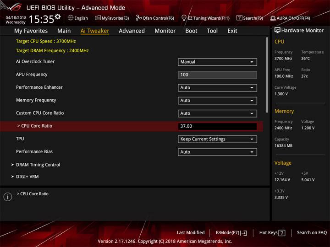This screenshot has height=247, width=330.
Task: Click the Qfan Control(F6) label
Action: click(x=158, y=18)
